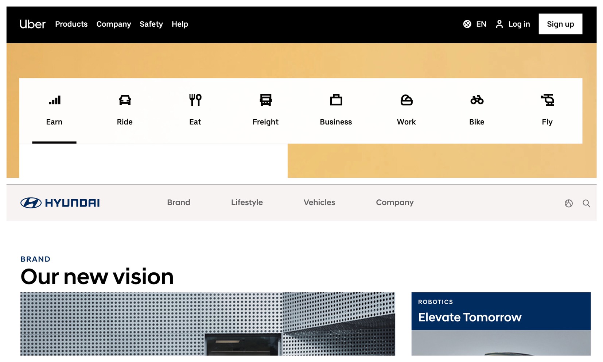Image resolution: width=603 pixels, height=362 pixels.
Task: Click the Eat fork and spoon icon
Action: [195, 100]
